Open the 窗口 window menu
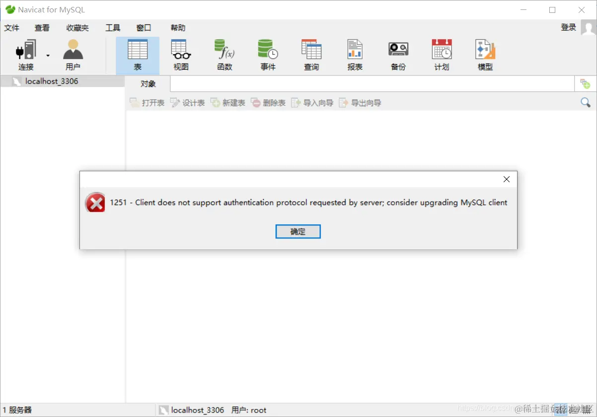This screenshot has width=597, height=417. pyautogui.click(x=144, y=28)
